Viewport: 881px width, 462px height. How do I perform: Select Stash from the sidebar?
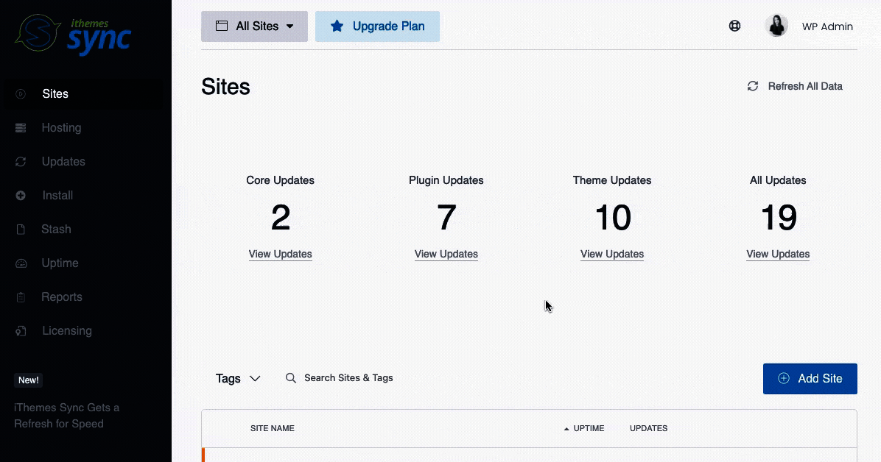pos(56,229)
